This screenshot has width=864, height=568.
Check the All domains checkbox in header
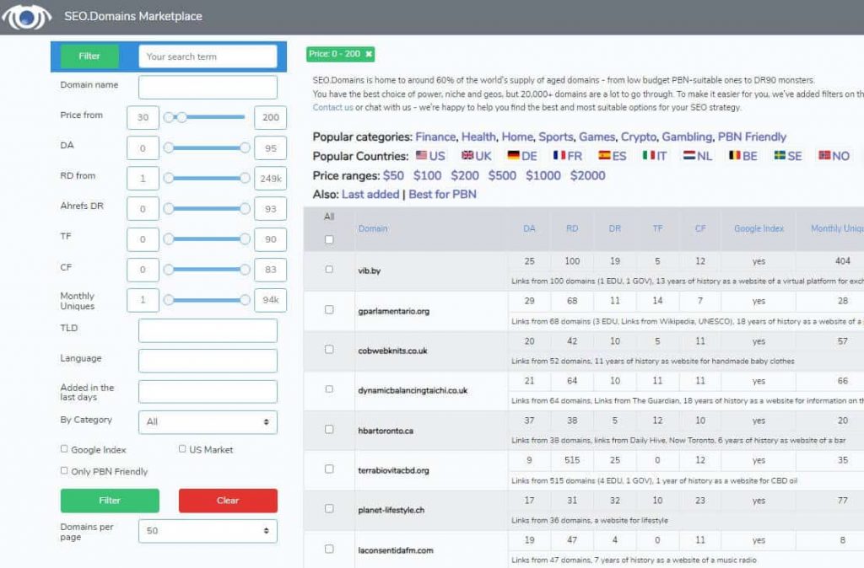[x=329, y=240]
